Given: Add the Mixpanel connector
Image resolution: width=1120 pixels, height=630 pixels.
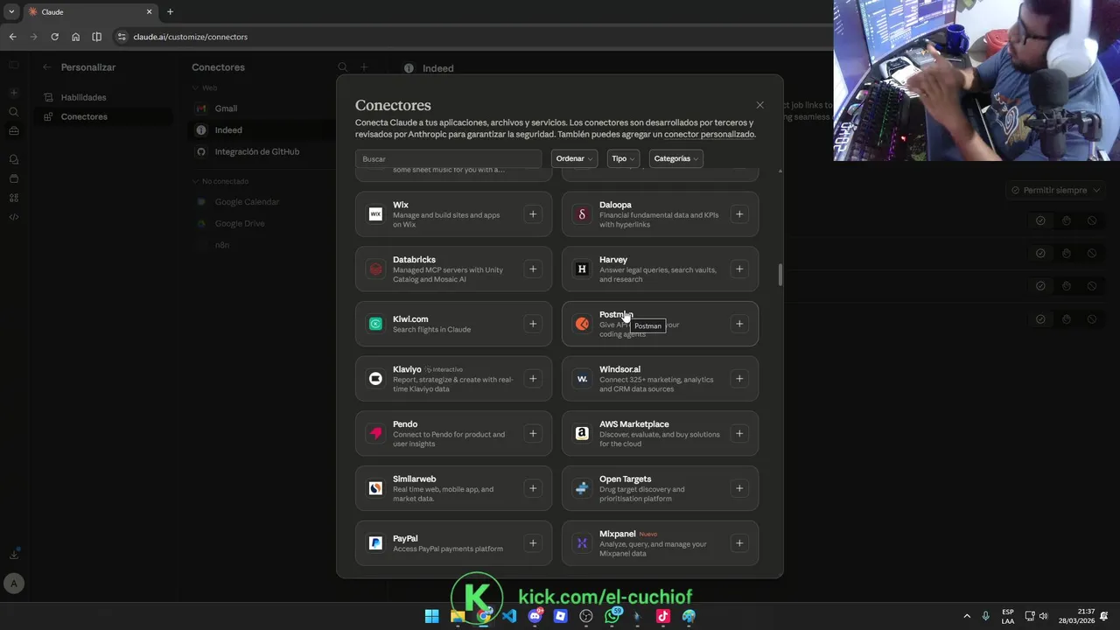Looking at the screenshot, I should pos(739,543).
